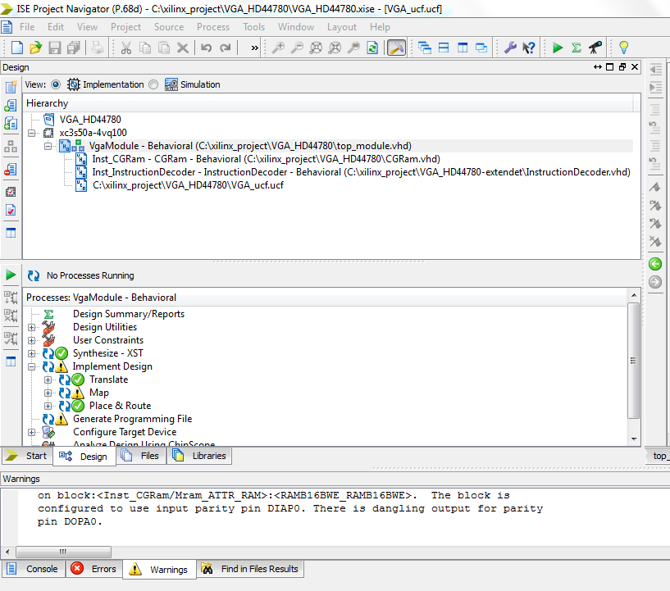This screenshot has height=591, width=670.
Task: Collapse the Implement Design process tree
Action: 32,366
